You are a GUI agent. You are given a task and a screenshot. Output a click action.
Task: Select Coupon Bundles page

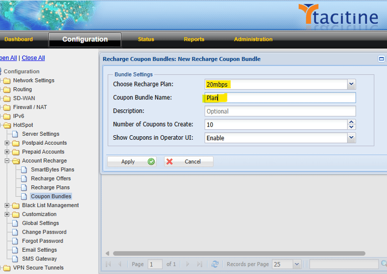pos(51,196)
